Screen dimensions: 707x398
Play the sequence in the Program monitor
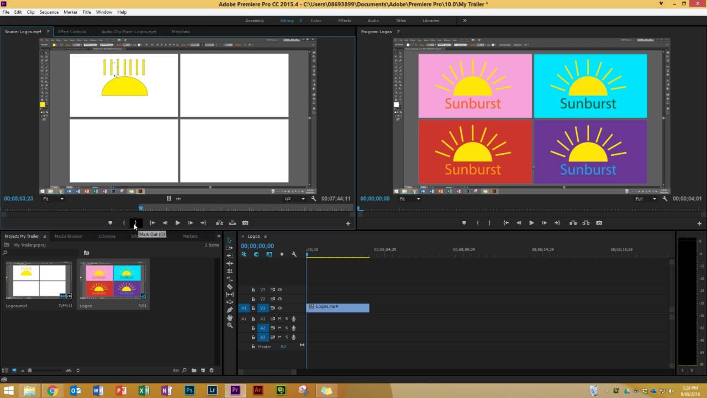[531, 223]
